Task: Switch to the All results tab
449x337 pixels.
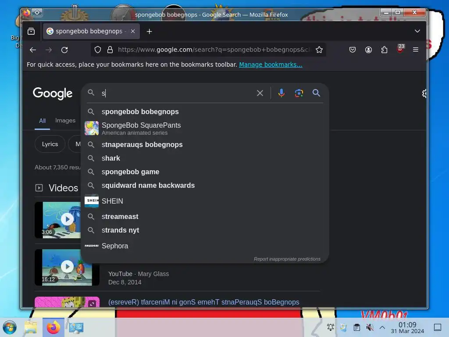Action: 43,121
